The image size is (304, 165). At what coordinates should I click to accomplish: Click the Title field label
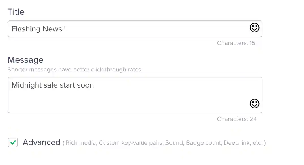pos(16,12)
